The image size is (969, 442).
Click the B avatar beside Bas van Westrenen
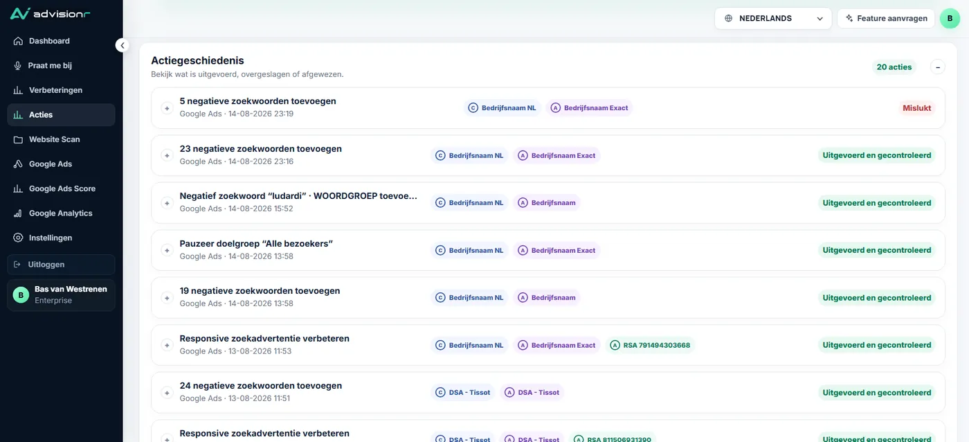[21, 295]
